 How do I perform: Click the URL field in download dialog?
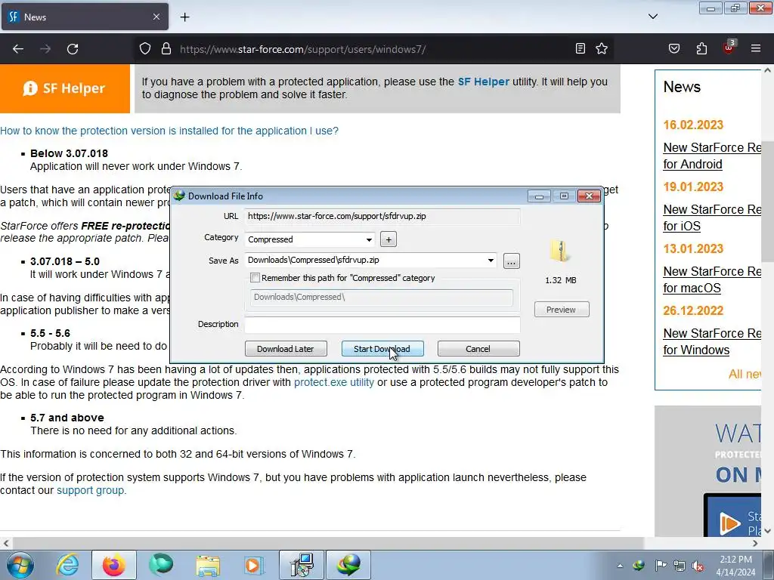pyautogui.click(x=382, y=216)
